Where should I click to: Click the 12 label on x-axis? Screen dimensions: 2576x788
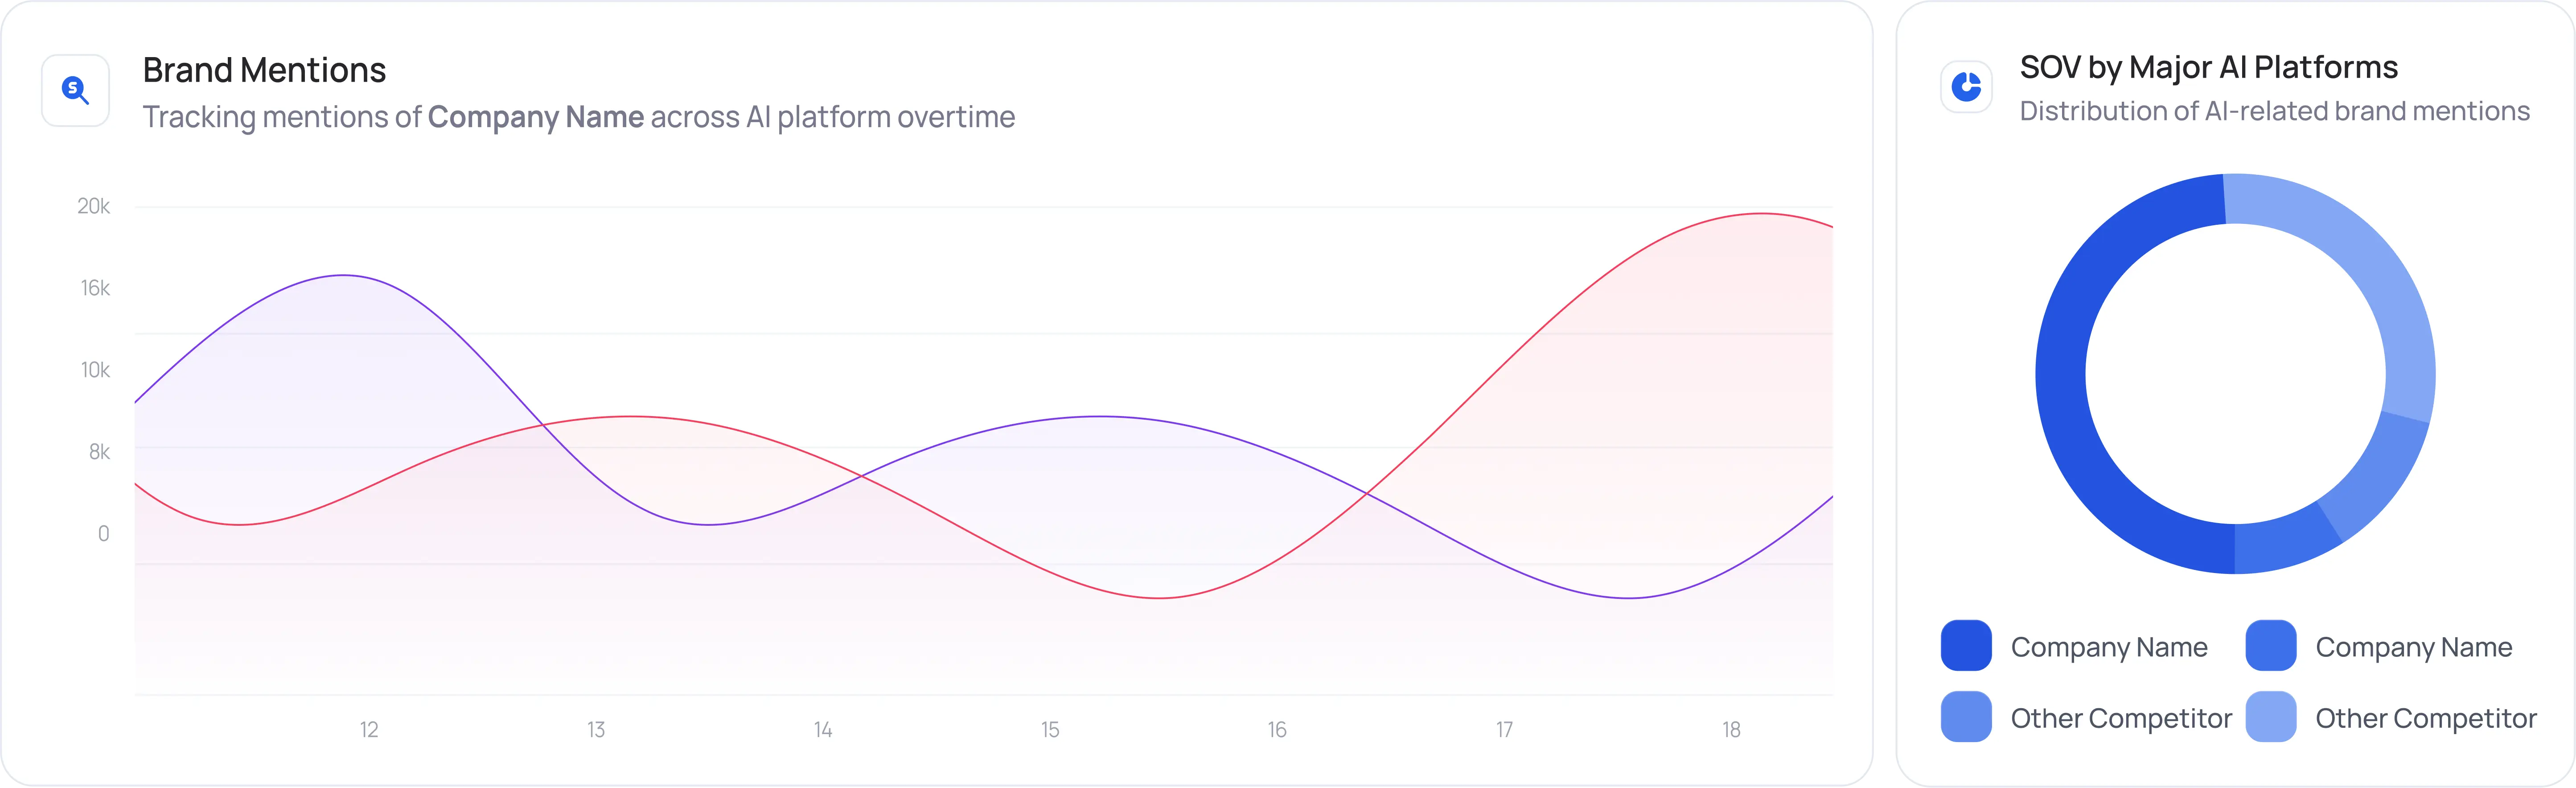point(369,730)
